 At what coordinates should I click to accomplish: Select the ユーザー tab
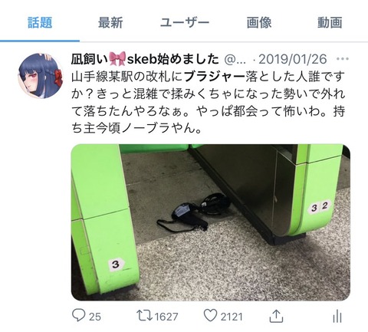pyautogui.click(x=185, y=22)
